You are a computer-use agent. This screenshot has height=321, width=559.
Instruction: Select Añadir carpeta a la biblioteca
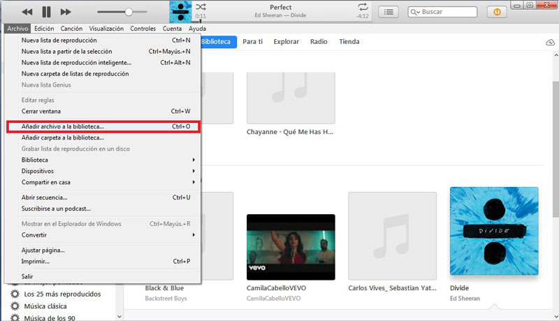click(x=103, y=137)
